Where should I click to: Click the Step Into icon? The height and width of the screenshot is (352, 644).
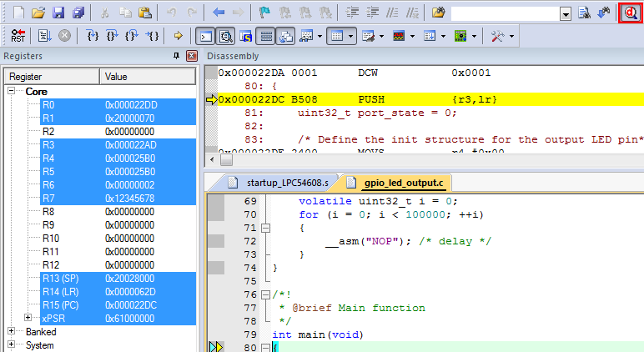(x=93, y=37)
